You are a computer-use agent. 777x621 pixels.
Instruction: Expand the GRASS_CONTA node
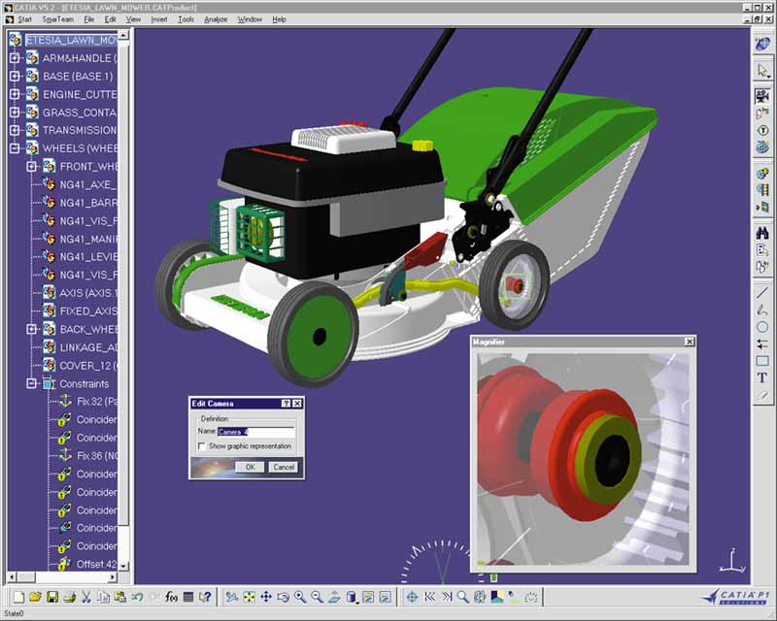15,113
